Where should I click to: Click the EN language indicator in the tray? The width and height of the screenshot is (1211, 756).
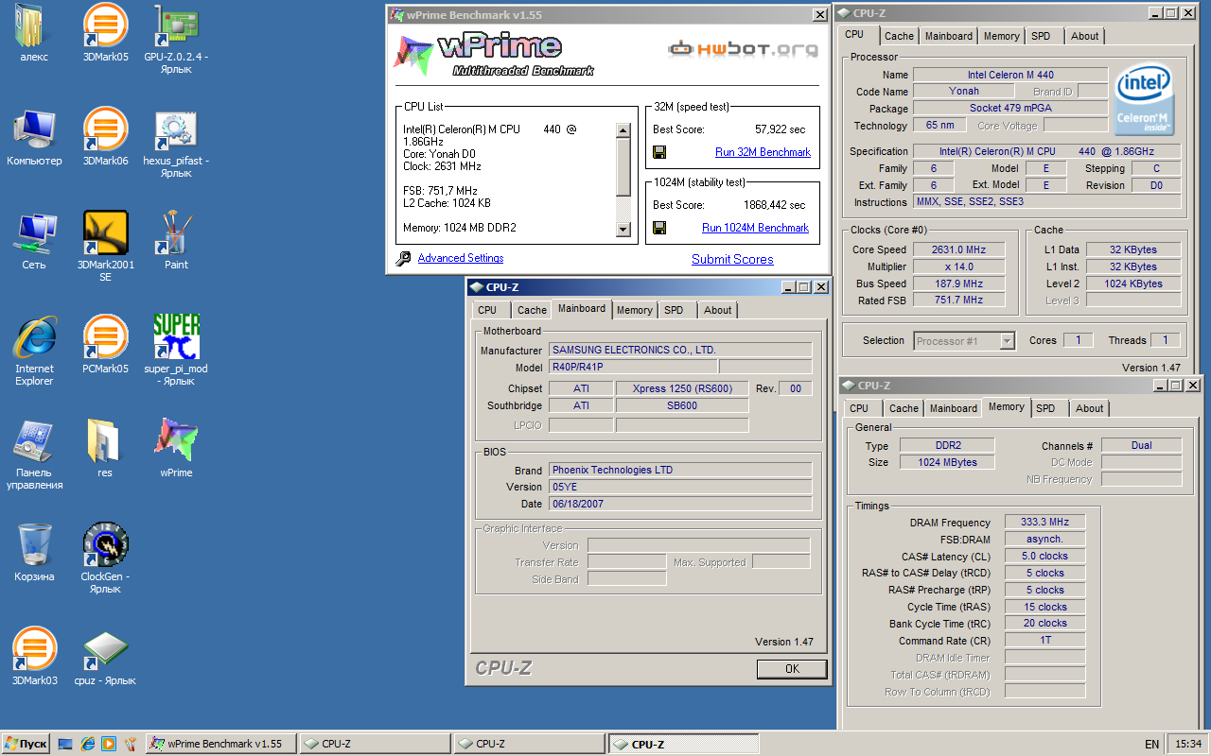tap(1151, 745)
